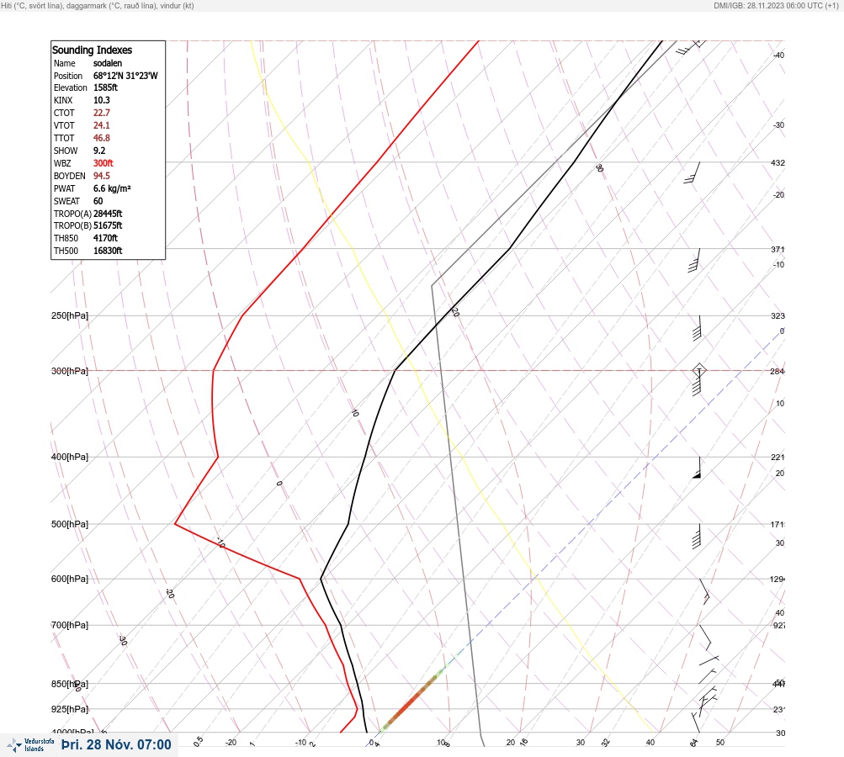The width and height of the screenshot is (844, 757).
Task: Click the 600[hPa] pressure label
Action: 70,579
